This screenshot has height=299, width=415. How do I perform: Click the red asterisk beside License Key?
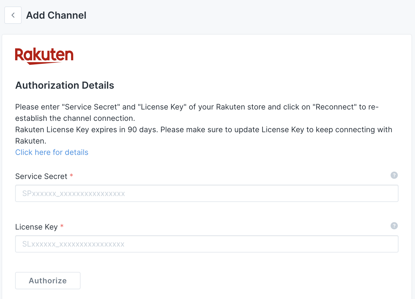[62, 226]
